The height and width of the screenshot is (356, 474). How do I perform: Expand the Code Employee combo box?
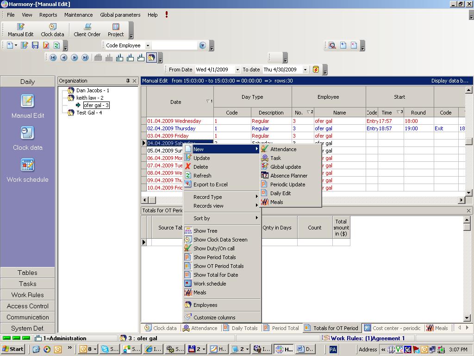pyautogui.click(x=148, y=45)
